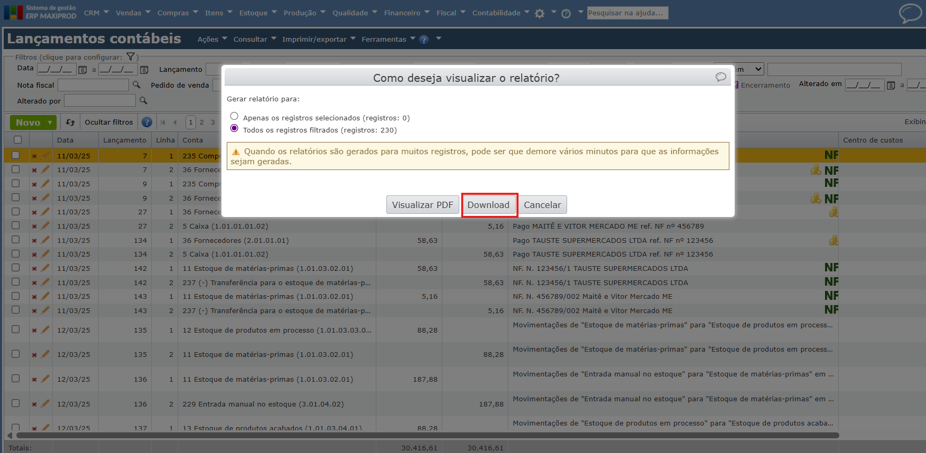Check the row for lançamento 27, linha 2
Screen dimensions: 926x453
[16, 225]
